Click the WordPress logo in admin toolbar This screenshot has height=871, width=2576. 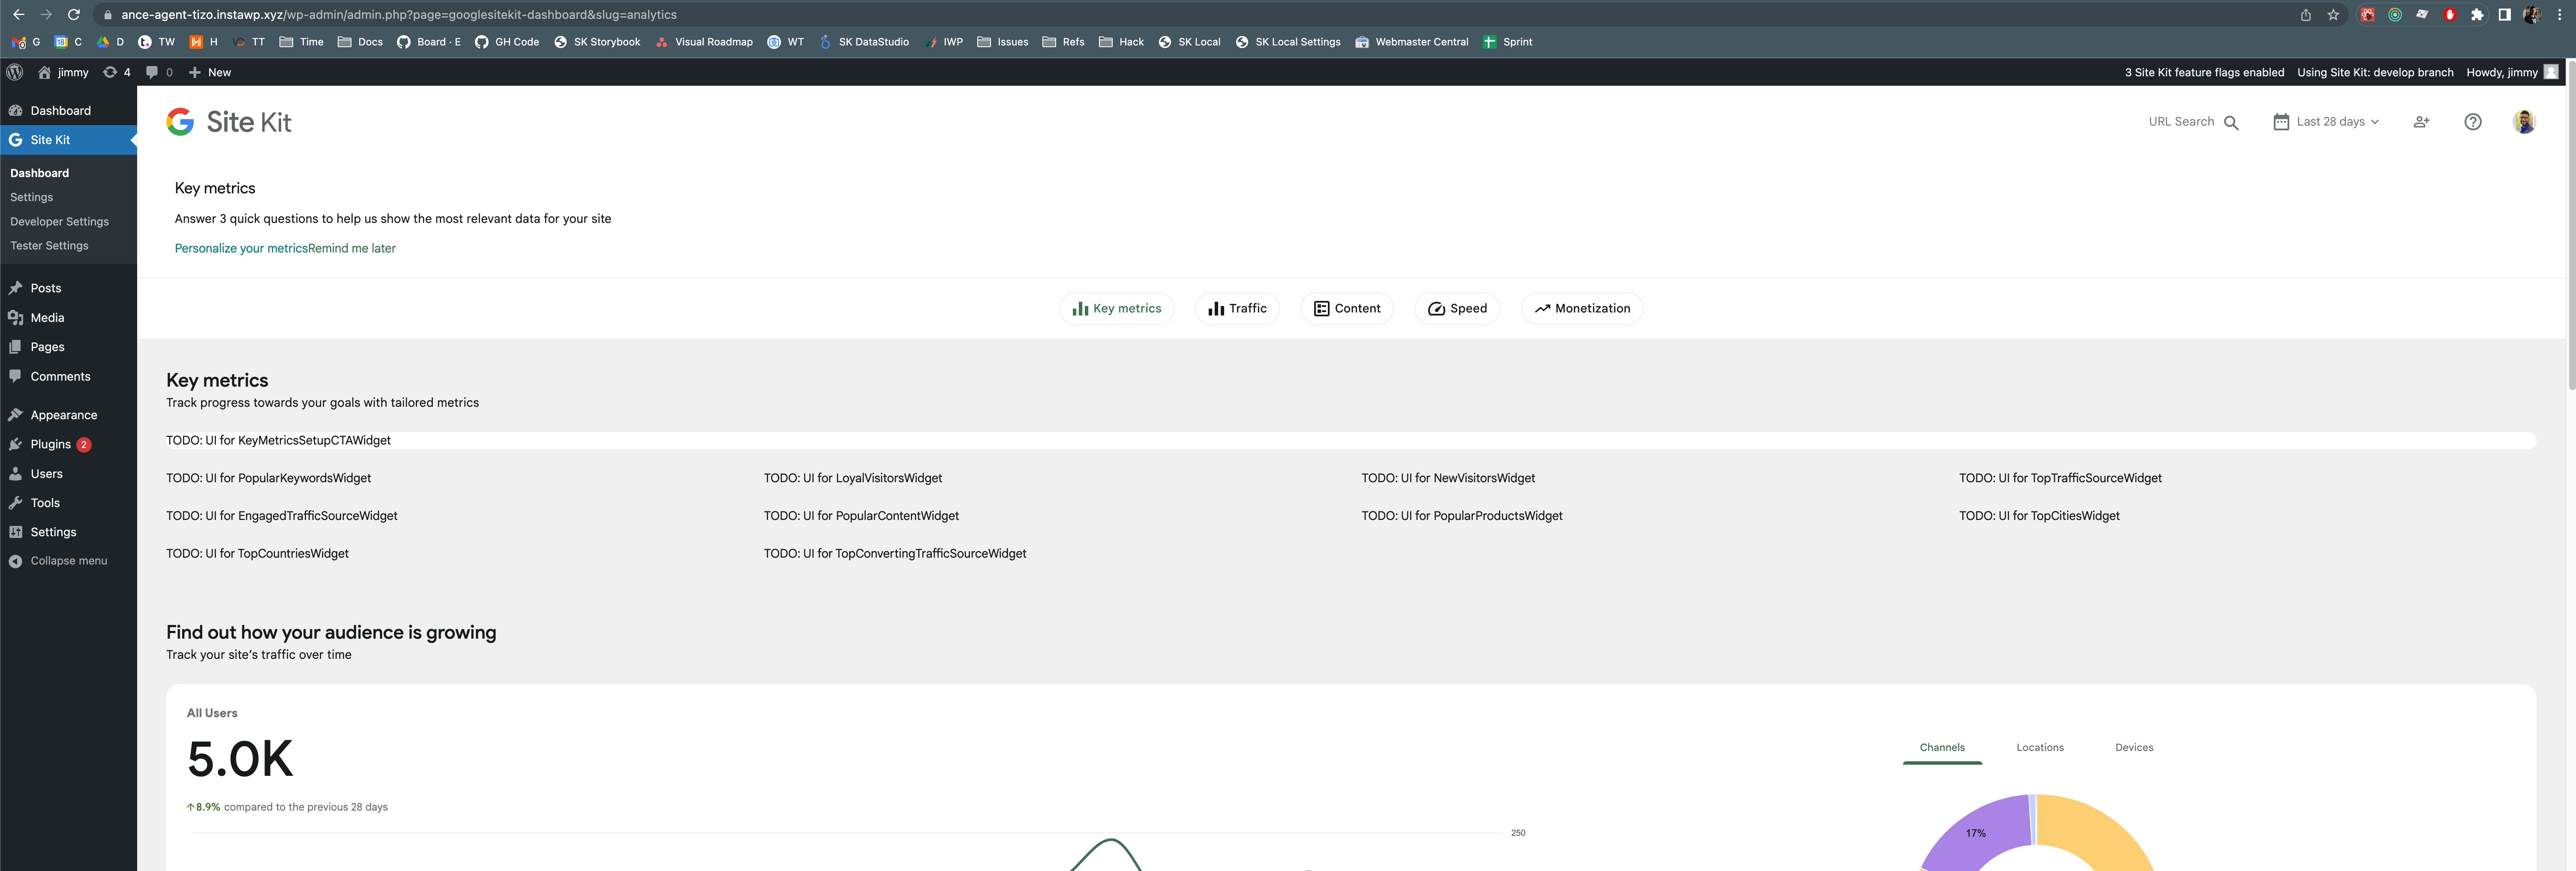tap(15, 72)
